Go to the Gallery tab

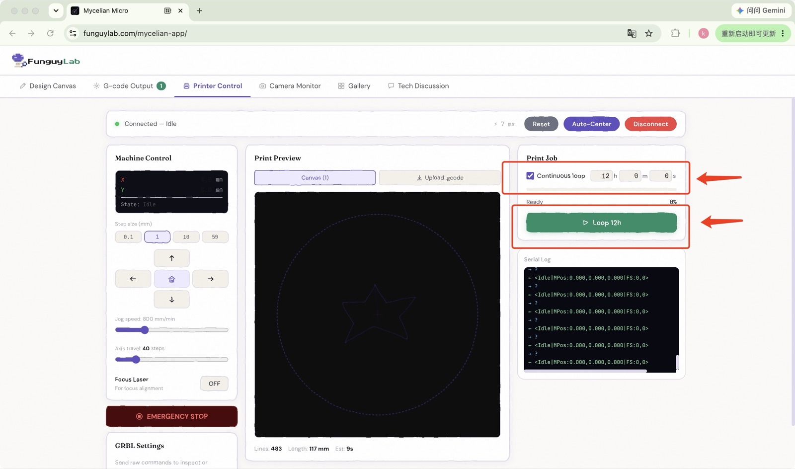coord(354,86)
